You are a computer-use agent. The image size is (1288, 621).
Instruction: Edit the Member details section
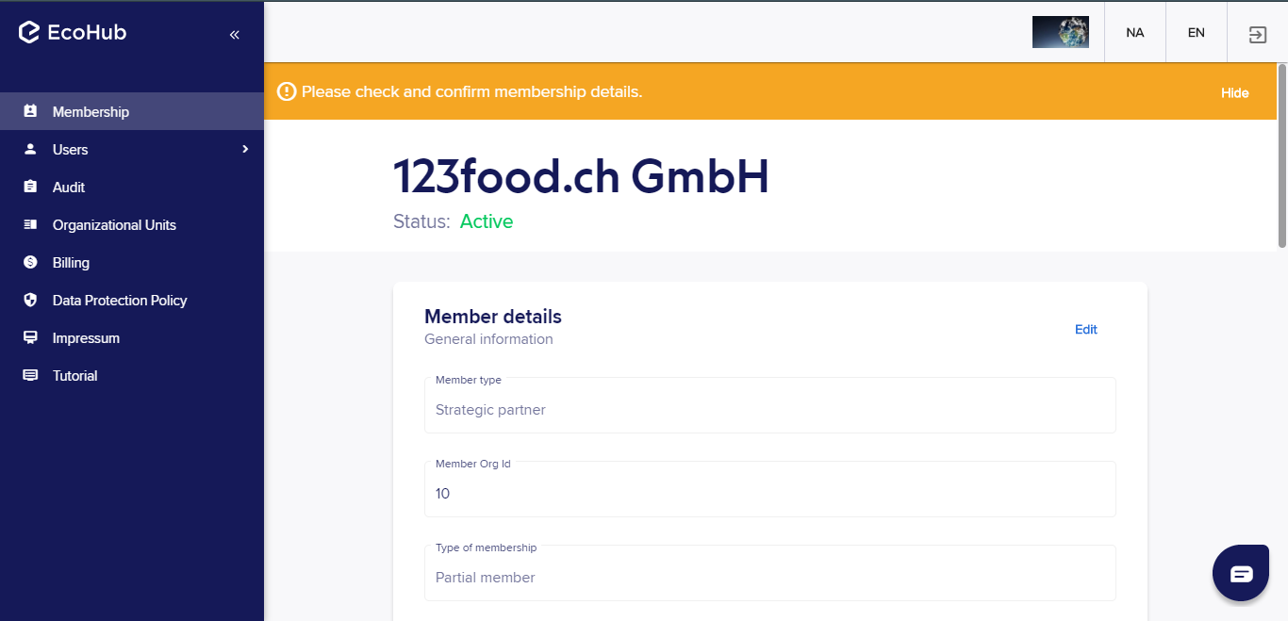tap(1086, 329)
